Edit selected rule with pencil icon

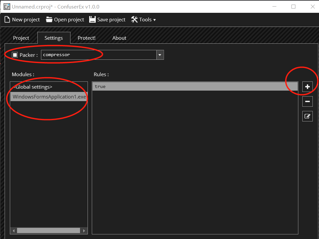point(307,116)
